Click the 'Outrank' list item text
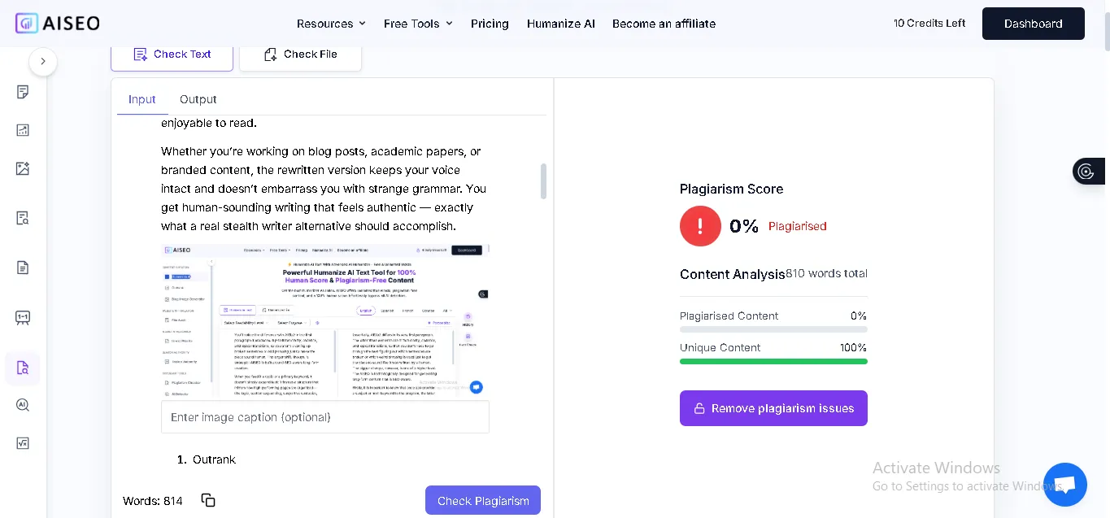1110x518 pixels. click(x=214, y=459)
